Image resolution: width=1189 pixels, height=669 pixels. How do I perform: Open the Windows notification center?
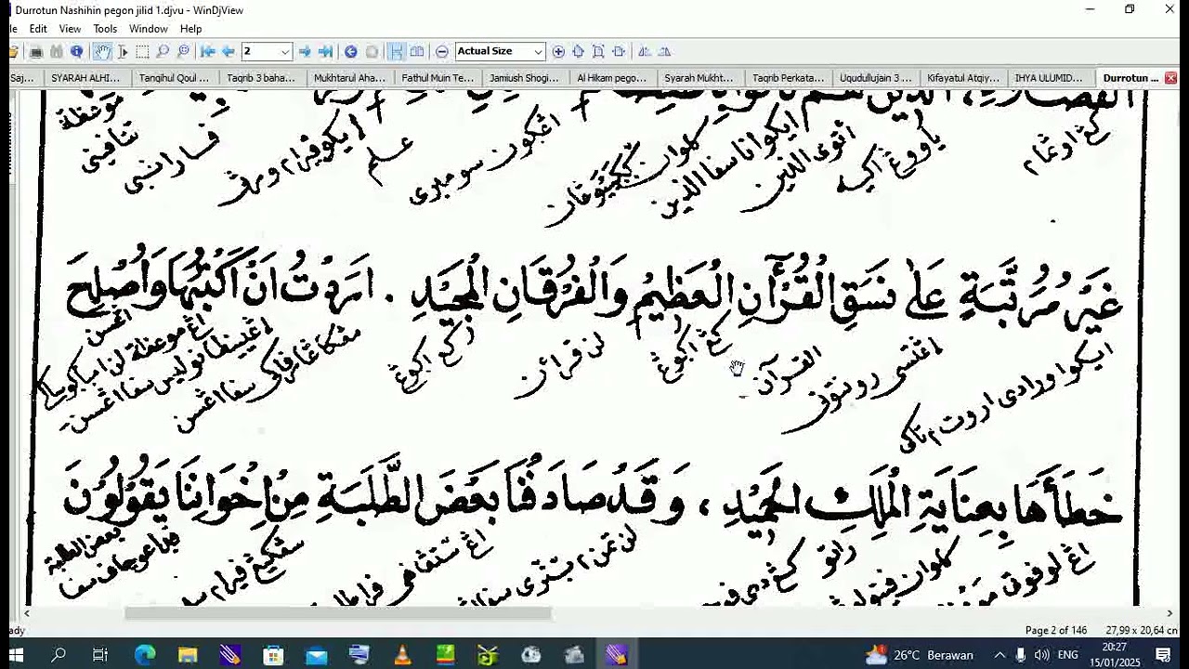pyautogui.click(x=1164, y=655)
